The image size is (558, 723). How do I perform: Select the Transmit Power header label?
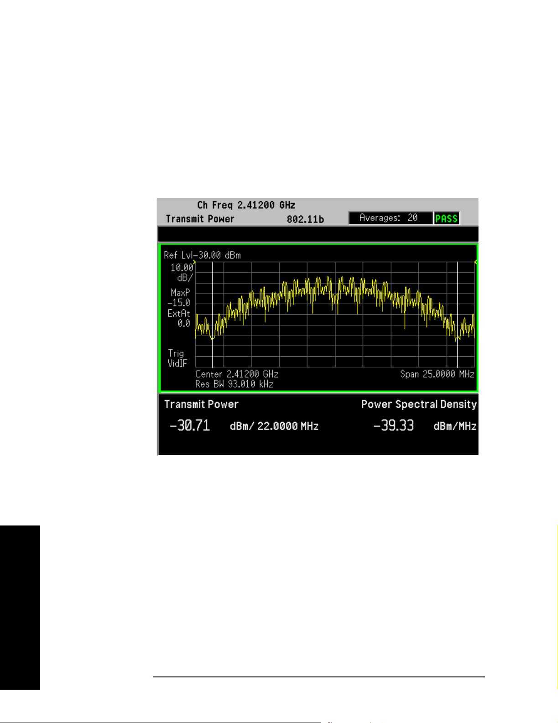200,219
